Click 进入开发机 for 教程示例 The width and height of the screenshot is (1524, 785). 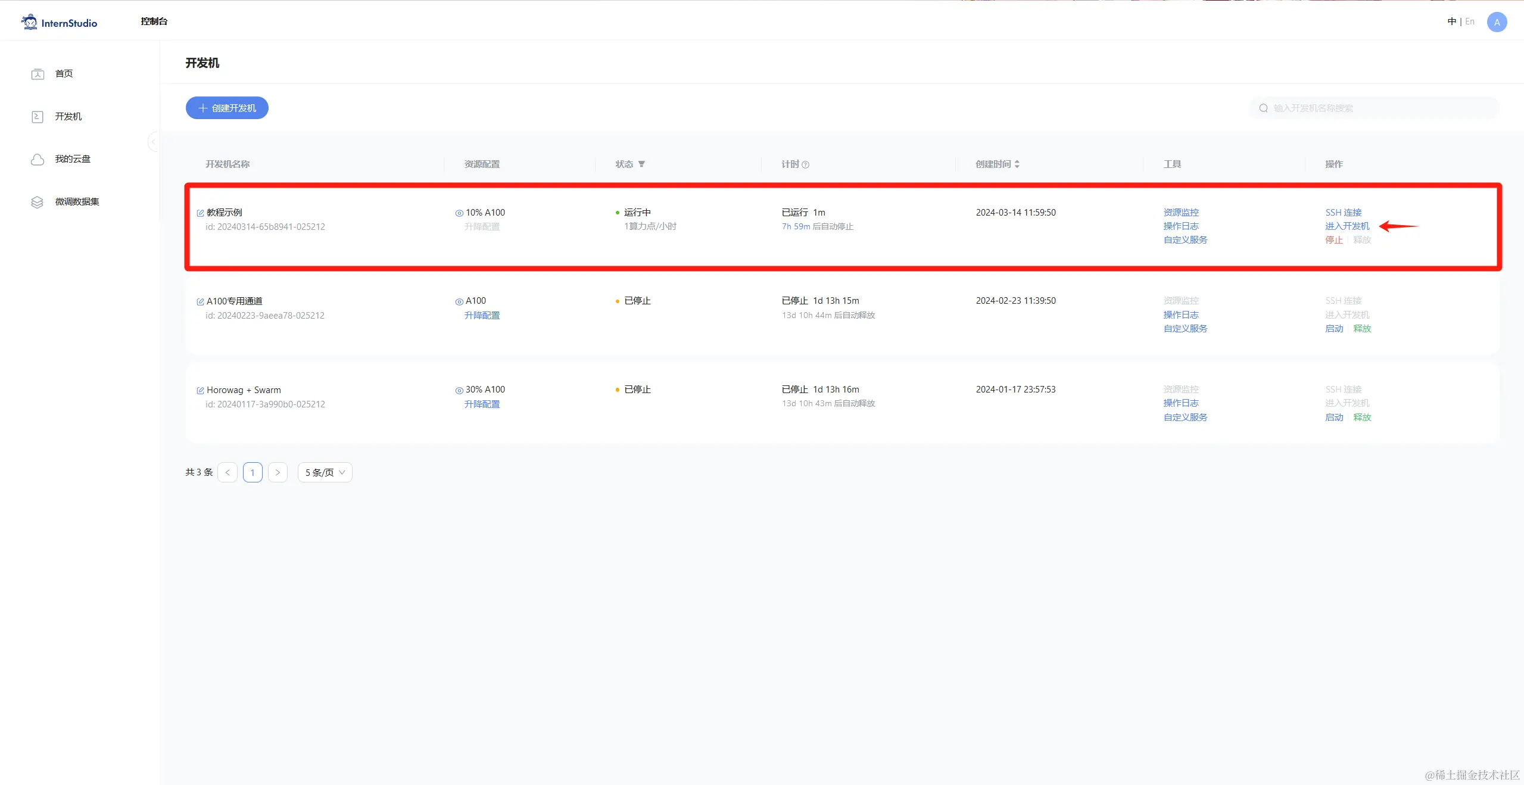1347,226
